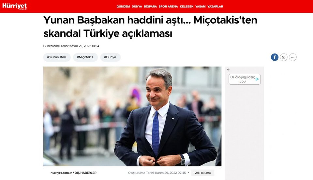Select the #Yunanistan tag
Viewport: 313px width, 180px height.
pyautogui.click(x=57, y=57)
